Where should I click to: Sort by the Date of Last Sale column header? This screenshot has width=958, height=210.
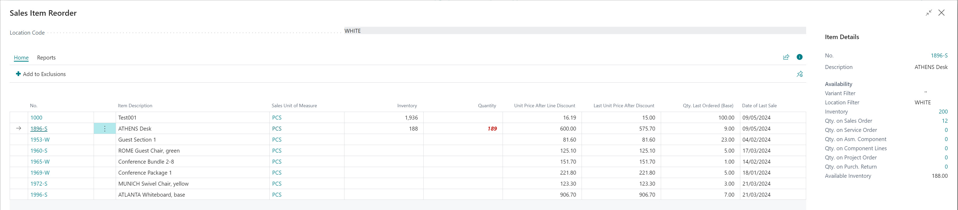pyautogui.click(x=759, y=106)
